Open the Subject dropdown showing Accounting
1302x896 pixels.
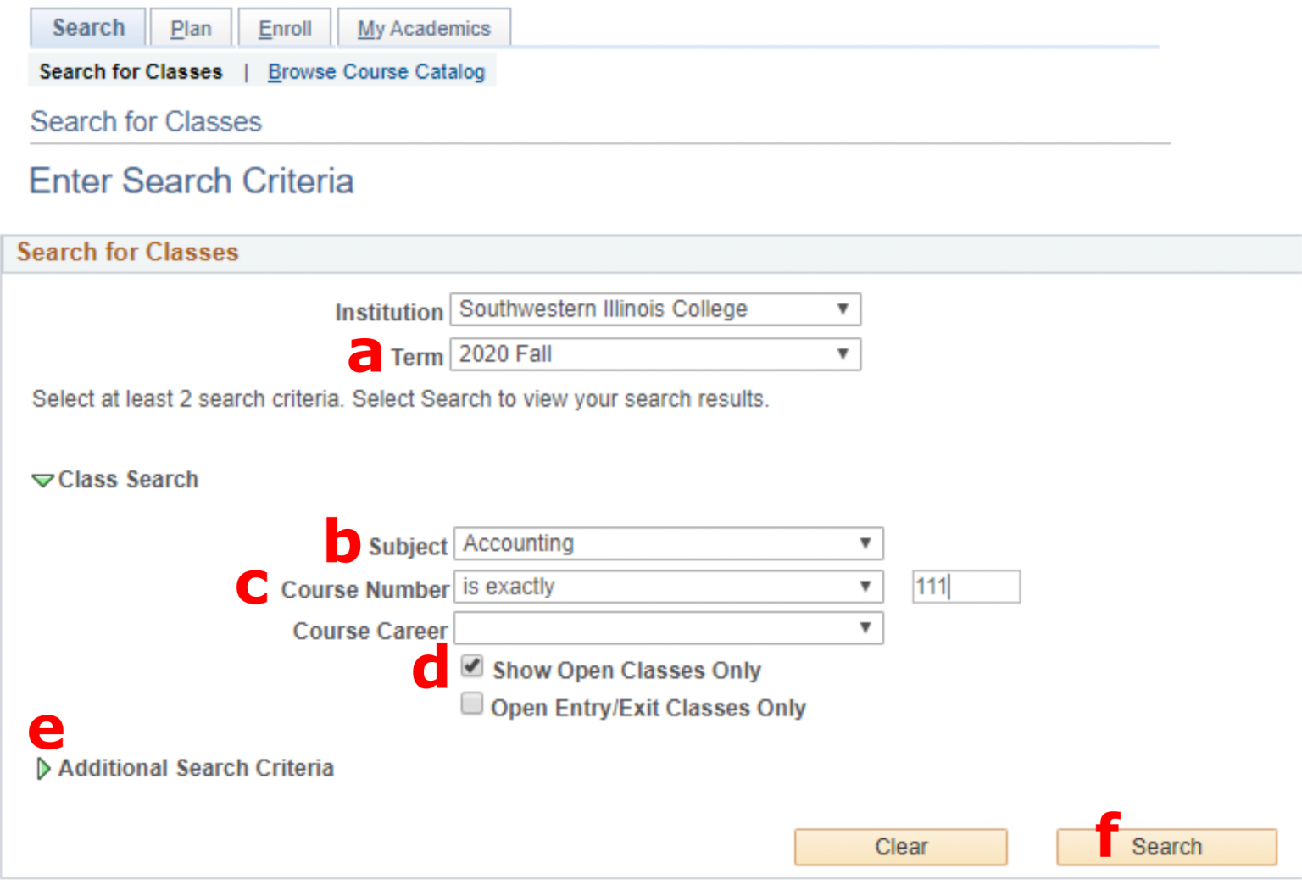coord(668,543)
